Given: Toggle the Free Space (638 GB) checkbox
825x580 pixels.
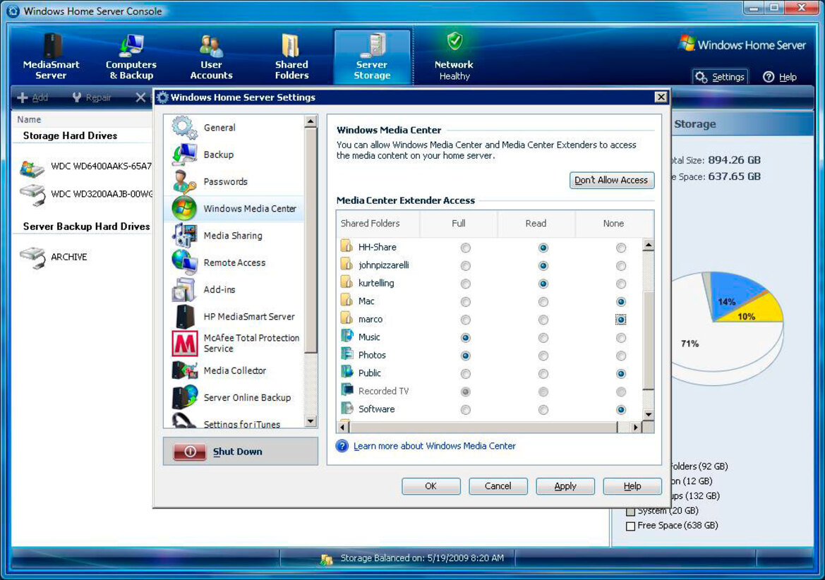Looking at the screenshot, I should click(630, 526).
